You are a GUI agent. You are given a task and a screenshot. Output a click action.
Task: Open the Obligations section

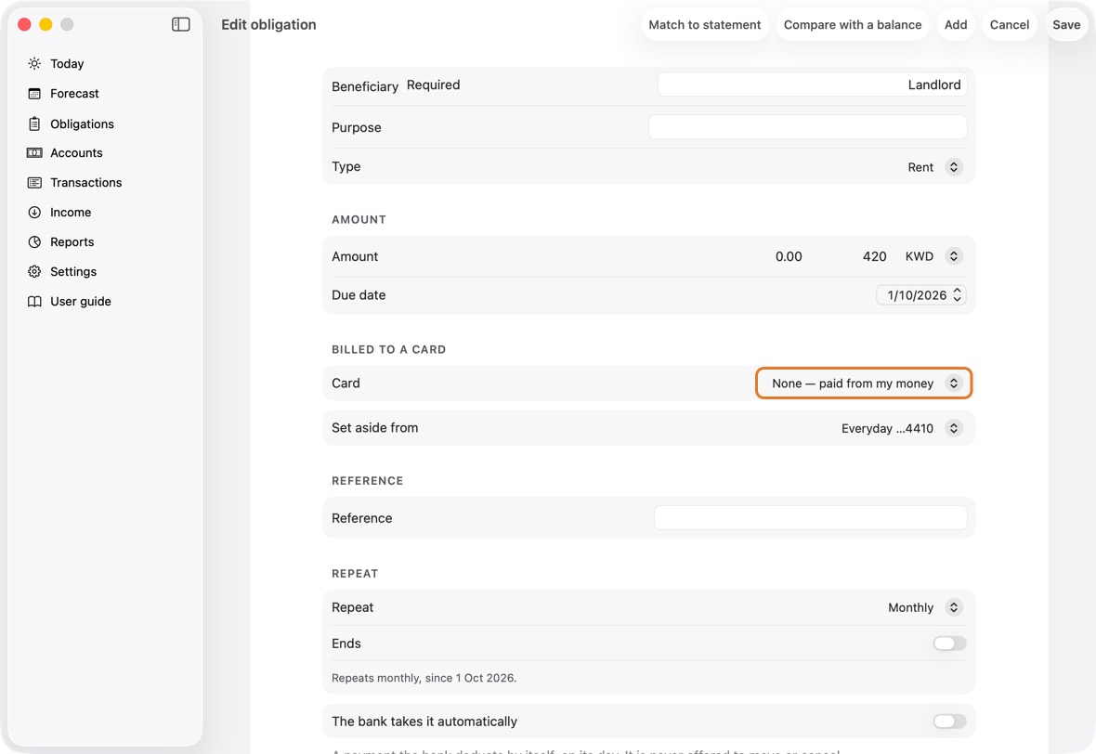[82, 123]
